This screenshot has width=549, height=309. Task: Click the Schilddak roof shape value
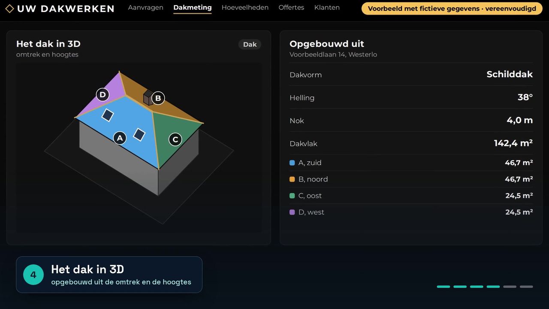click(510, 74)
